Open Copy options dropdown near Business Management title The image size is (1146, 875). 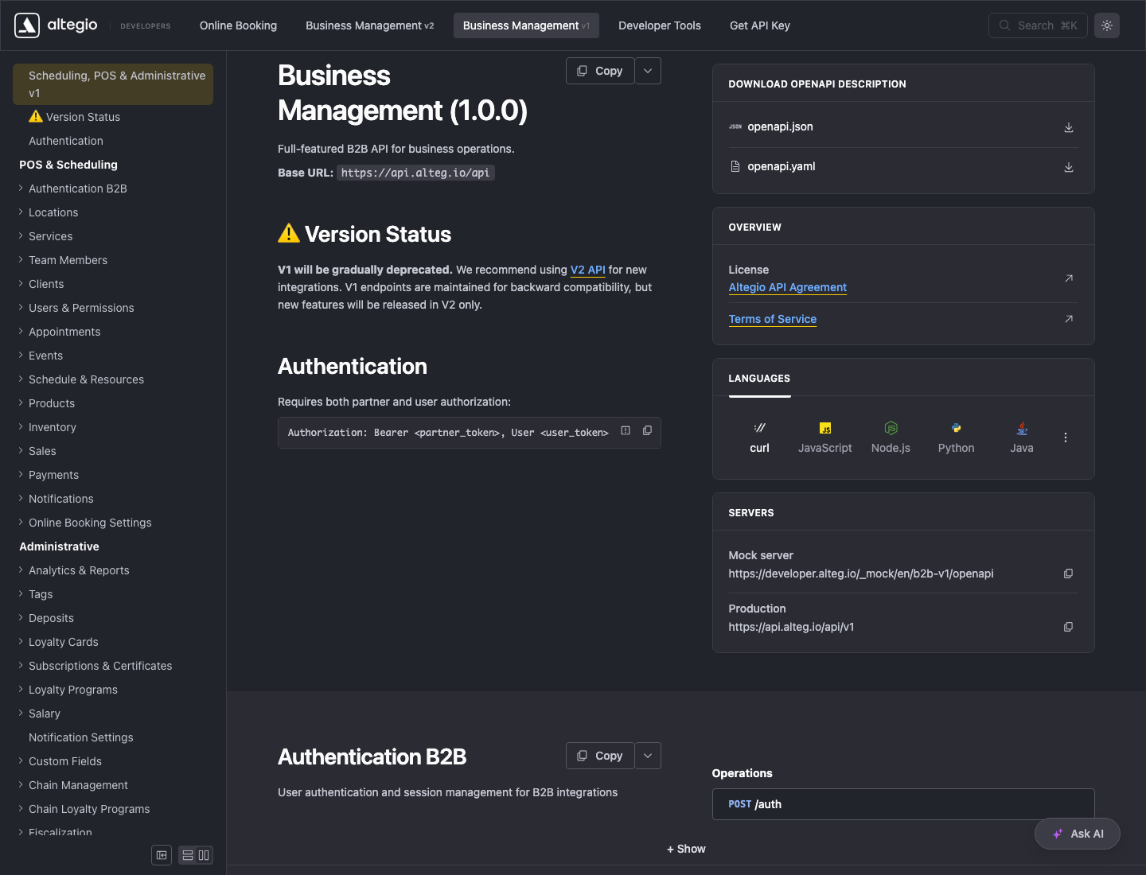point(648,71)
